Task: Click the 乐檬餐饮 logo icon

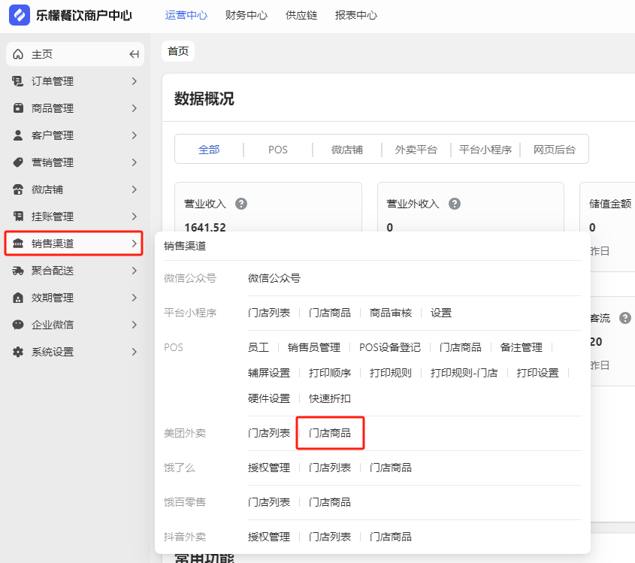Action: tap(20, 15)
